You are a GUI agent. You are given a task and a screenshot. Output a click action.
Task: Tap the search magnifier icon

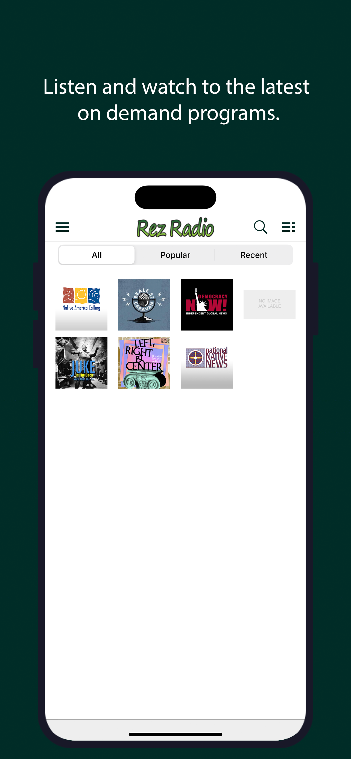(x=261, y=227)
